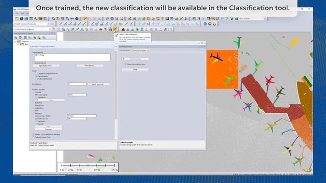Toggle the Signature checkbox under Airplane
This screenshot has height=183, width=326.
[x=36, y=121]
